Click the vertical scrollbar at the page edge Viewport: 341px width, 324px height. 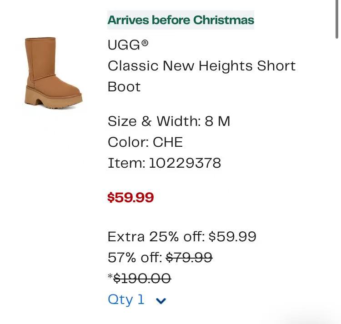(x=336, y=19)
